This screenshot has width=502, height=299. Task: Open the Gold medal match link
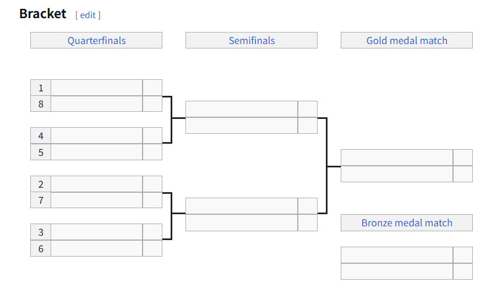click(x=407, y=41)
